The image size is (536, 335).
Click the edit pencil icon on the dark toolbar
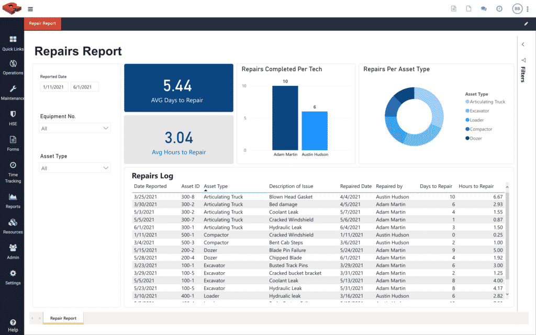(526, 24)
